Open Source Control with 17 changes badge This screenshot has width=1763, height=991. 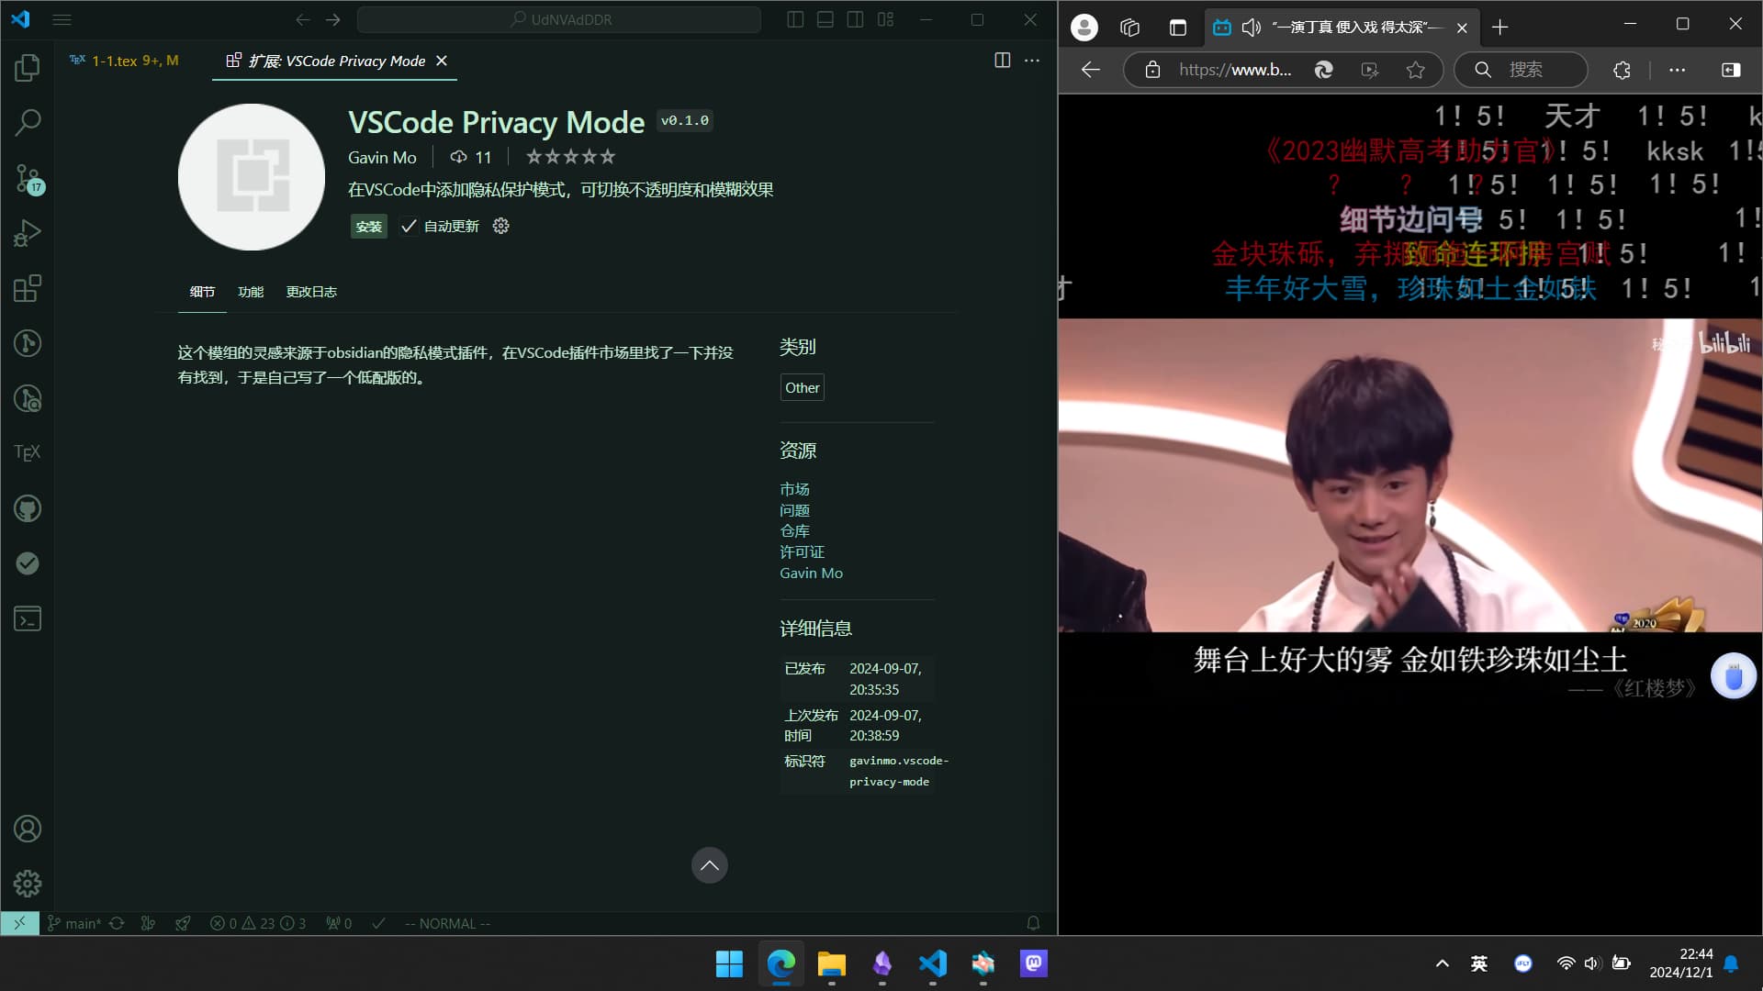tap(28, 178)
